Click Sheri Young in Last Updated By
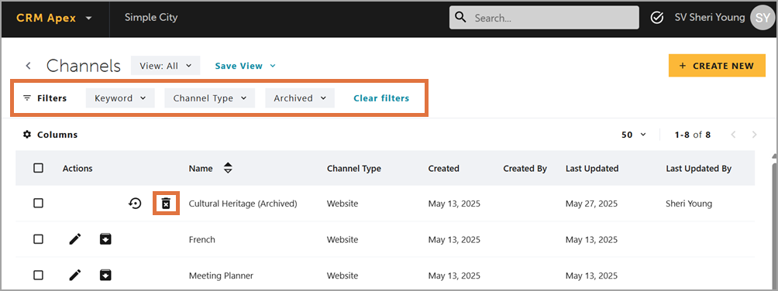Image resolution: width=778 pixels, height=291 pixels. point(689,204)
